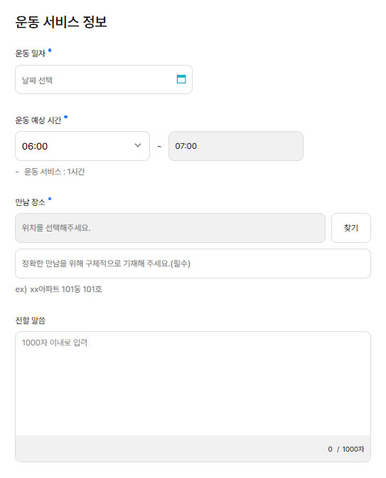Expand the 06:00 start time dropdown
Screen dimensions: 386x478
(x=82, y=146)
